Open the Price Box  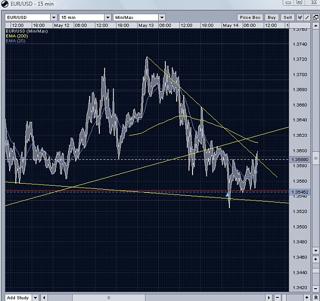coord(250,17)
